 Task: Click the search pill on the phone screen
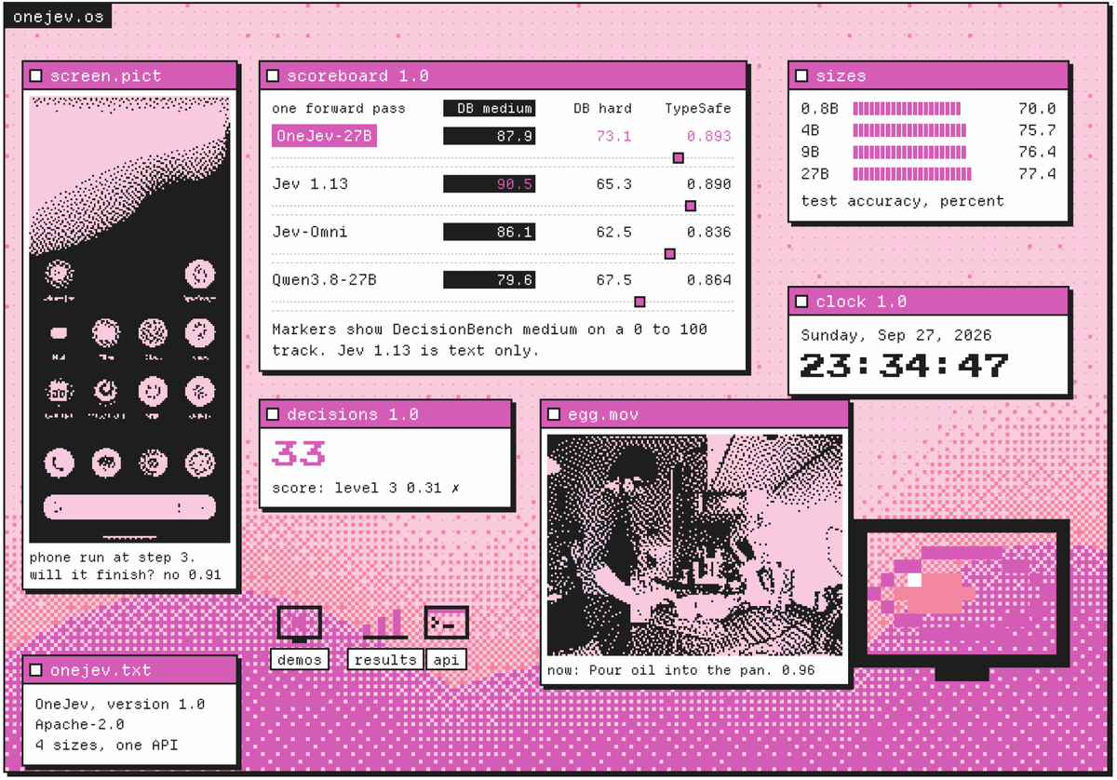tap(129, 507)
